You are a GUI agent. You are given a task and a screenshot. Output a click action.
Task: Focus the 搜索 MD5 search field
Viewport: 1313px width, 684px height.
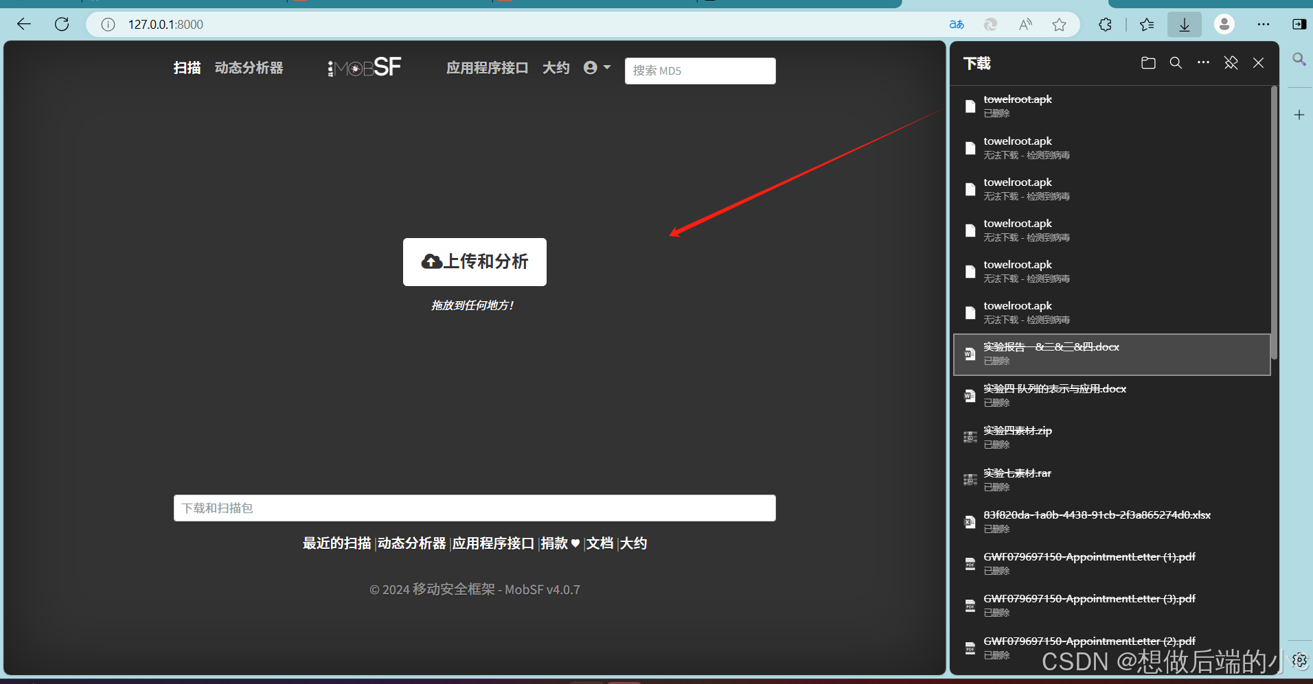tap(700, 71)
